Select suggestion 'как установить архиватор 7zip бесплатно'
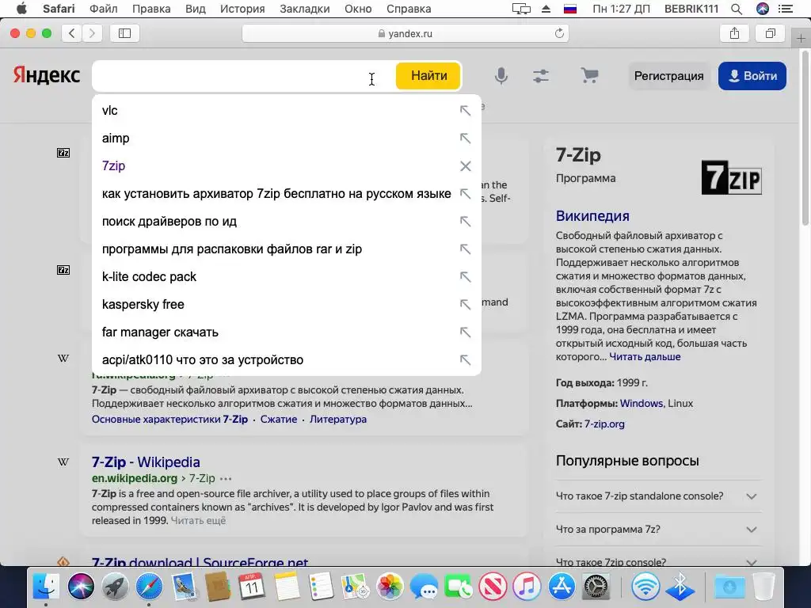This screenshot has width=811, height=608. (x=276, y=194)
